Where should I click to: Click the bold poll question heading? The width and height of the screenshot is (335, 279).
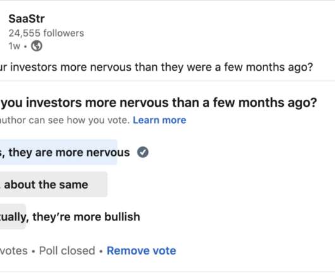coord(158,103)
